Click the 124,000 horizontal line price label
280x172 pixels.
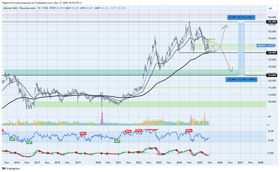point(272,75)
